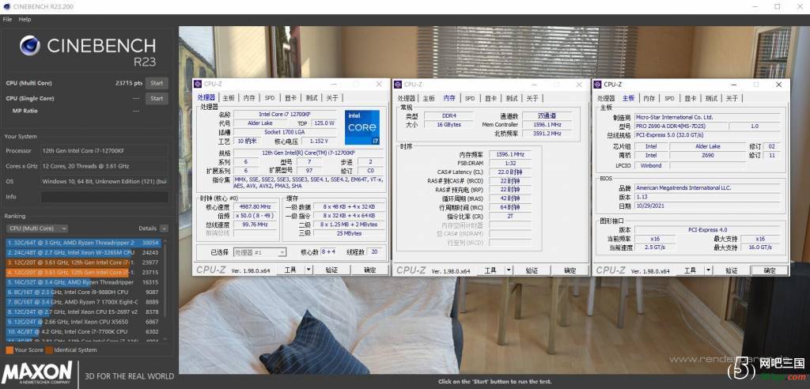Select the Core i9-9880H ranking row

(84, 292)
